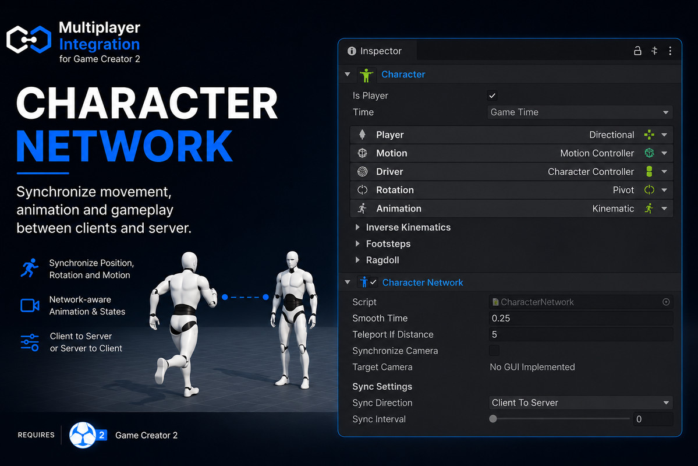
Task: Click the Game Creator 2 logo badge
Action: tap(87, 435)
